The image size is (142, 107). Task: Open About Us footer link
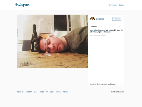coord(20,92)
